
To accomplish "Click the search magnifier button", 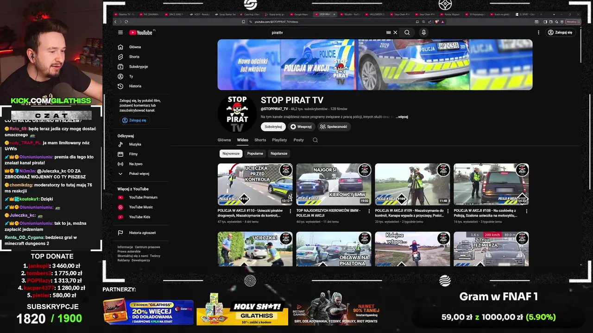I will (x=407, y=32).
